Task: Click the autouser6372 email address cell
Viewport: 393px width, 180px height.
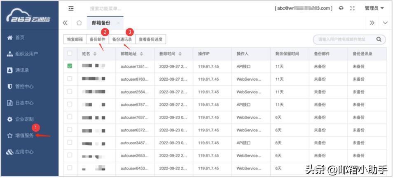Action: click(135, 130)
